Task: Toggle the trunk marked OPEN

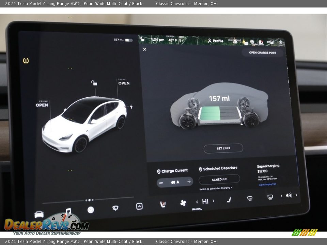Action: click(124, 83)
